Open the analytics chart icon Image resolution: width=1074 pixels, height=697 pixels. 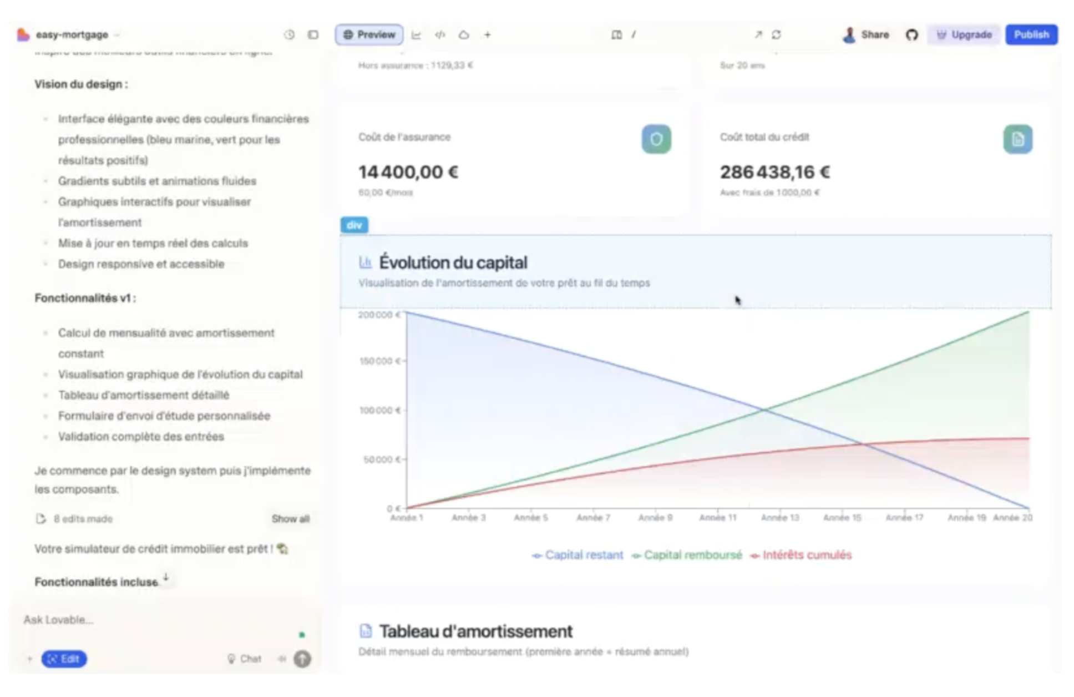click(x=416, y=34)
